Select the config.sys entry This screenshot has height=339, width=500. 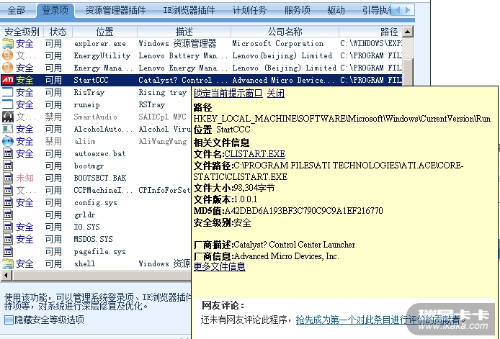(96, 202)
